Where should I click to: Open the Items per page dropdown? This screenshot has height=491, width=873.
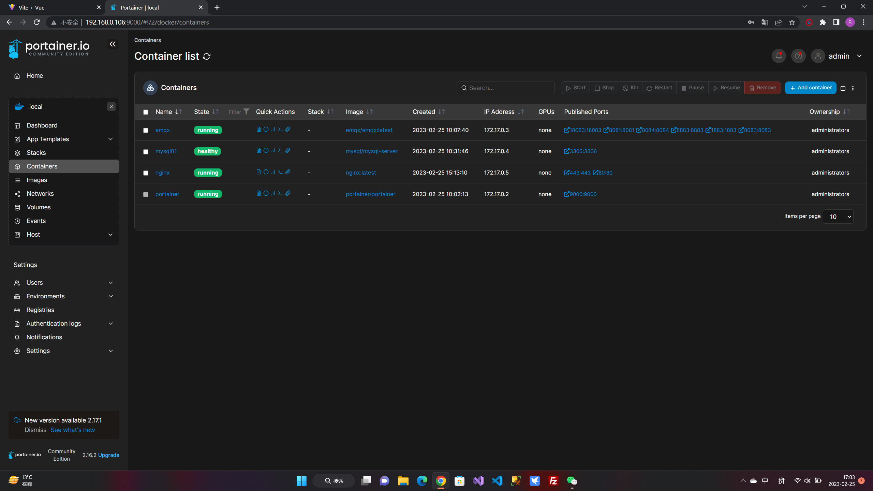coord(838,217)
